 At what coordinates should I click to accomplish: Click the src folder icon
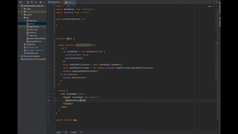point(25,17)
